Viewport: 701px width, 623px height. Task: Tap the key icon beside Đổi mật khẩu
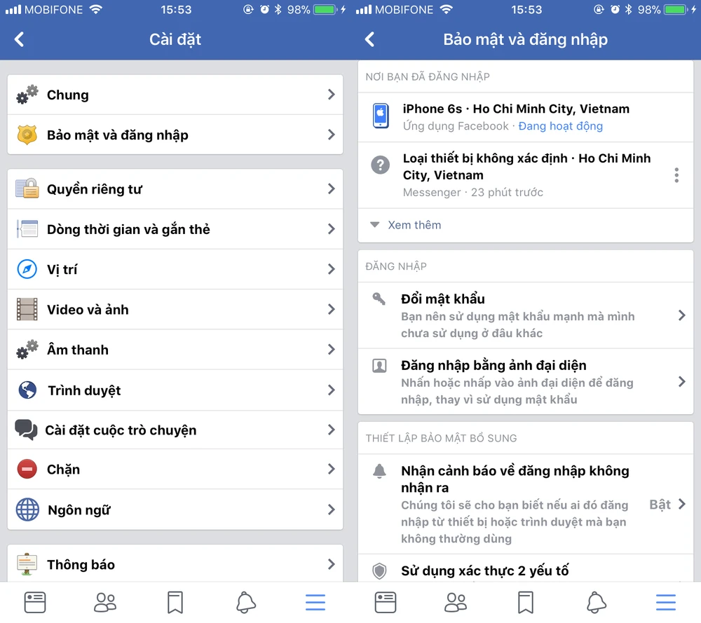click(x=379, y=299)
